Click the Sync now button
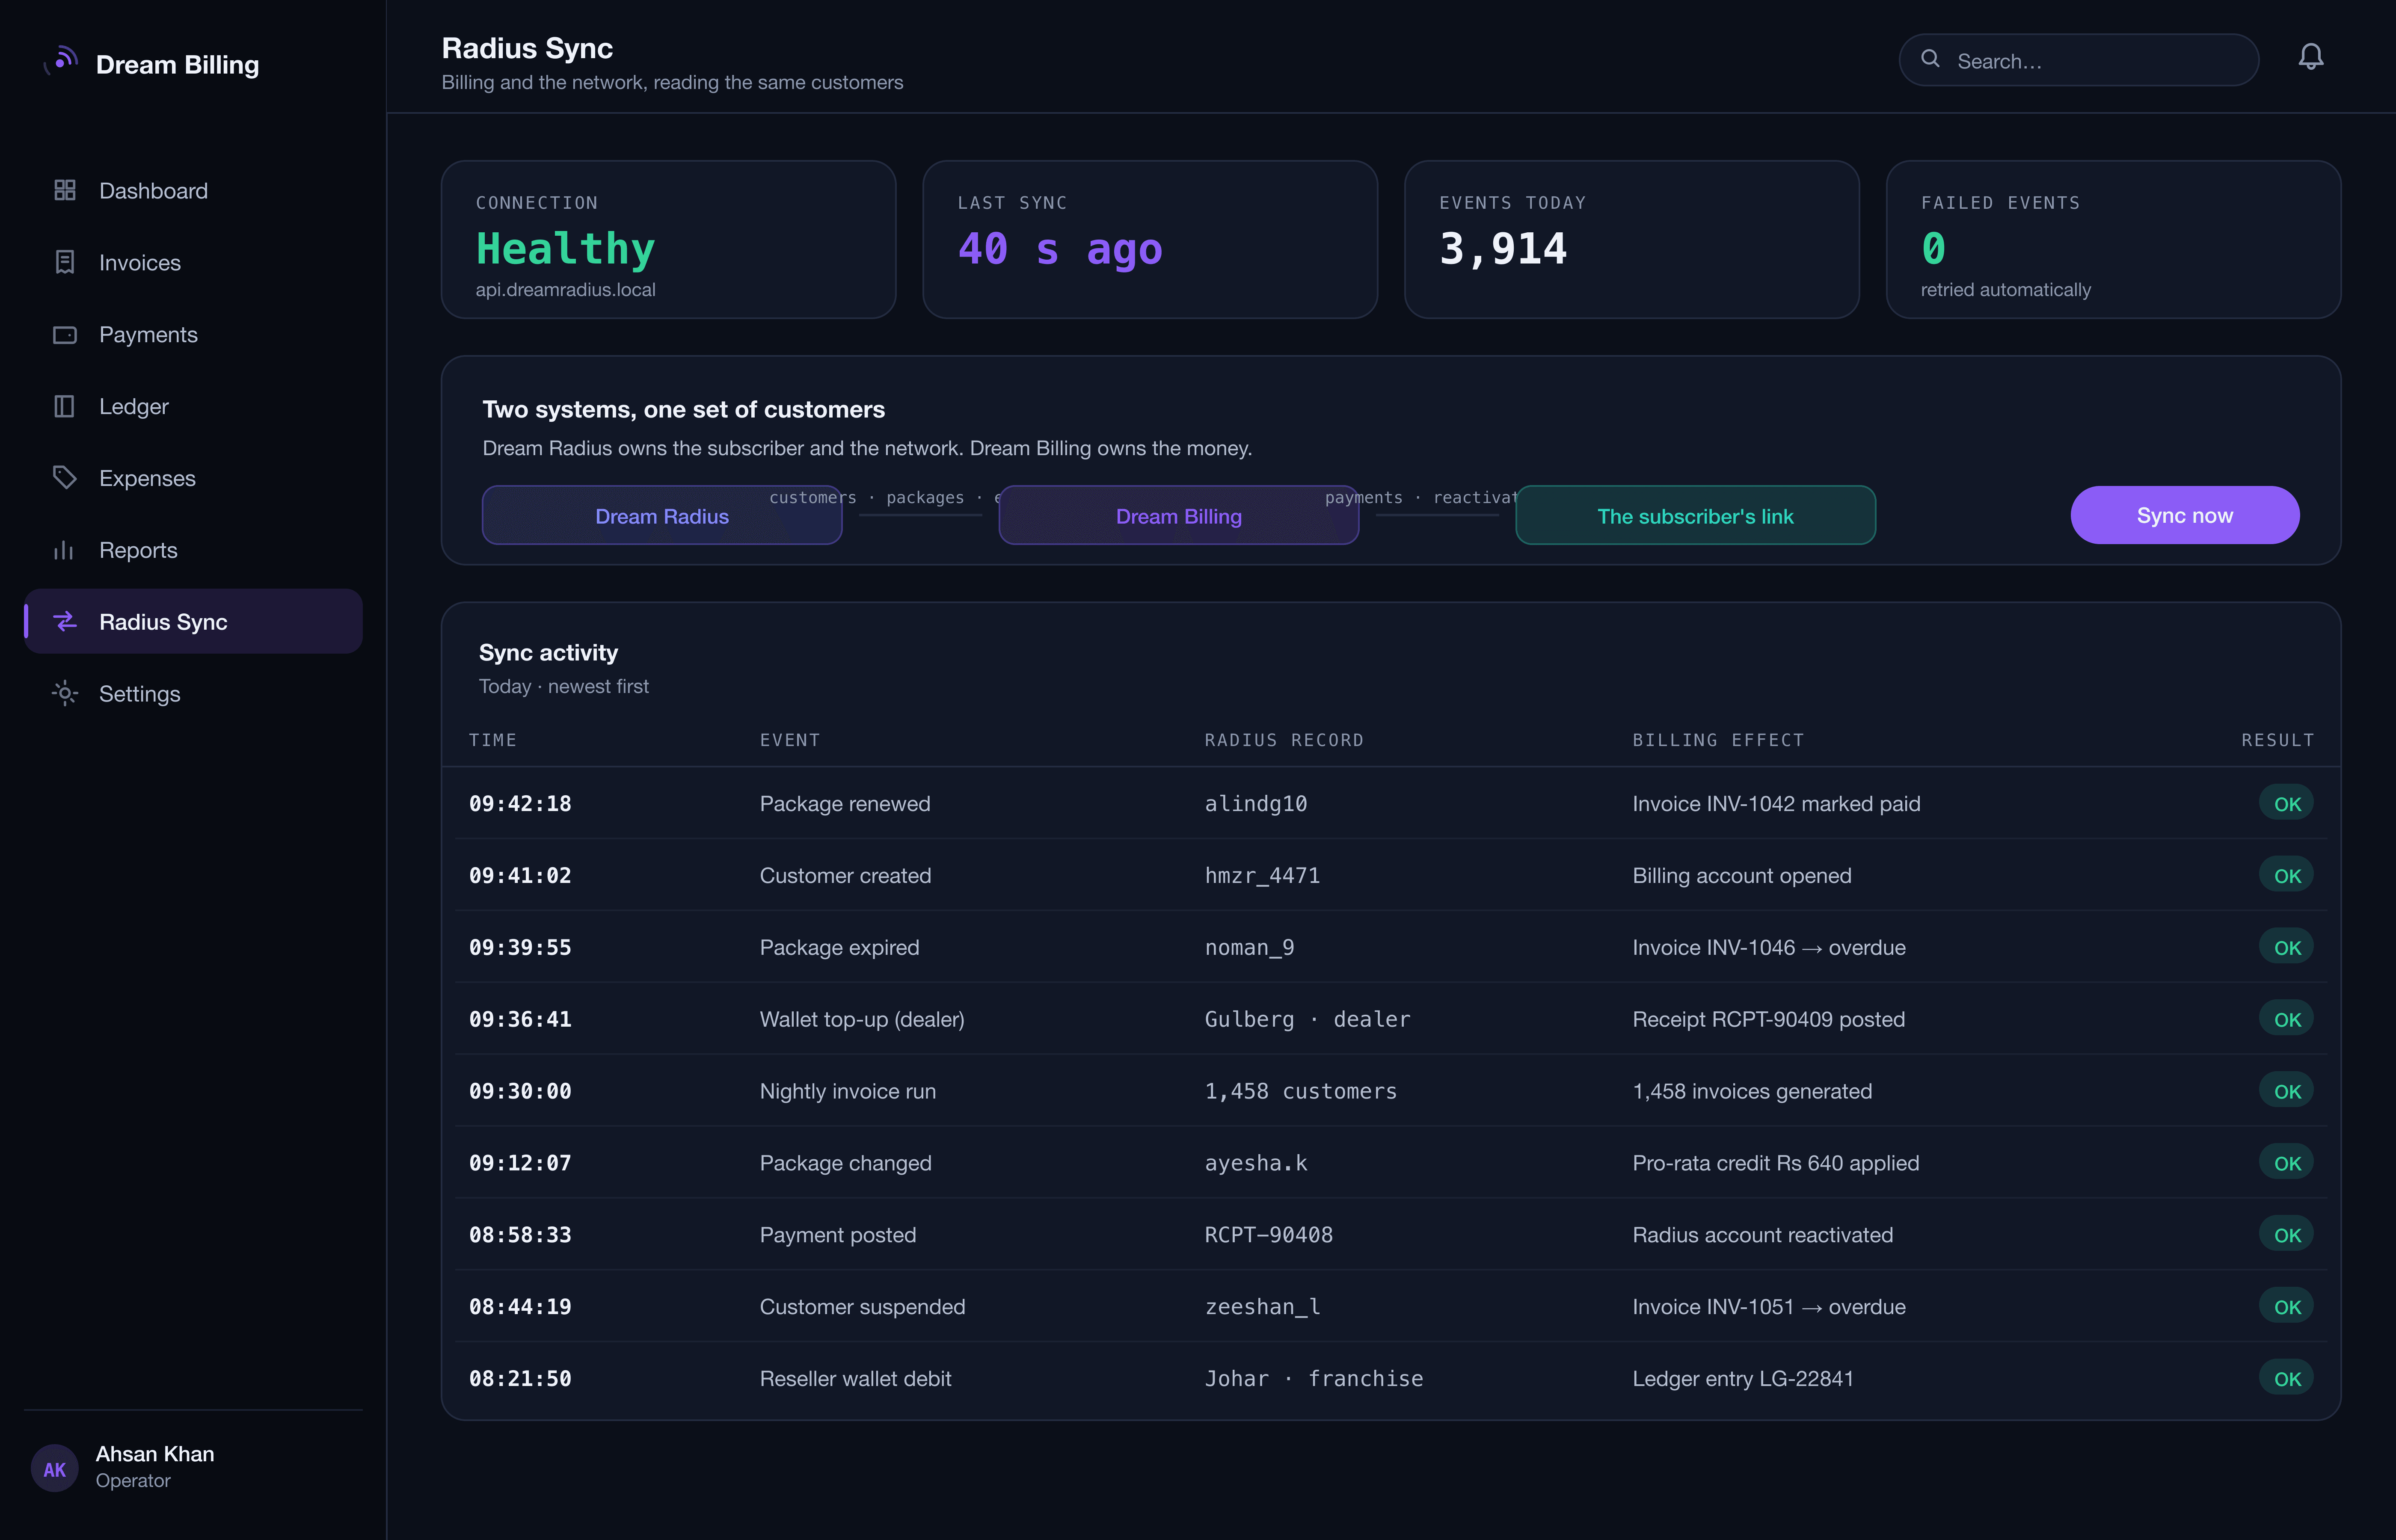The width and height of the screenshot is (2396, 1540). 2185,515
